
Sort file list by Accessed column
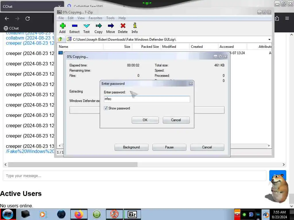click(233, 47)
